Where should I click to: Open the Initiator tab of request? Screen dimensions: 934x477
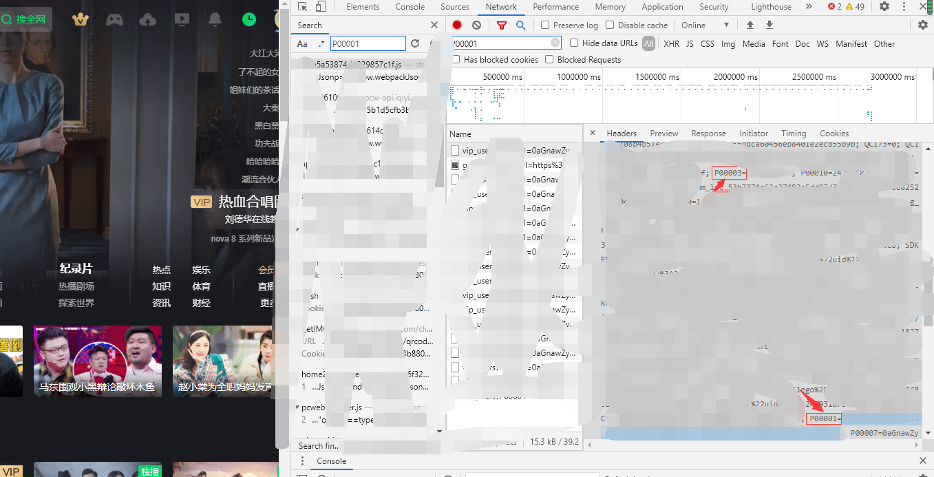[754, 134]
